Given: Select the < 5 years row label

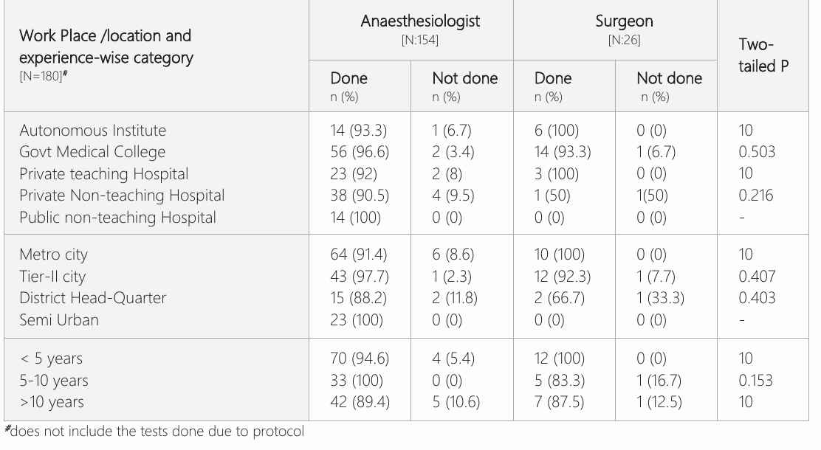Looking at the screenshot, I should click(x=52, y=359).
